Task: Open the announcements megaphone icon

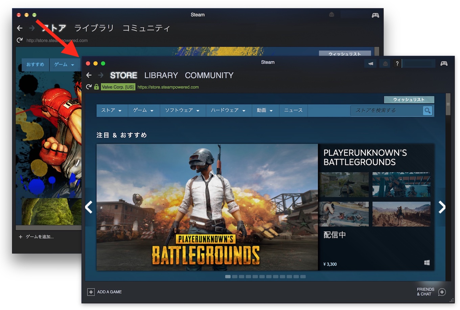Action: coord(371,64)
